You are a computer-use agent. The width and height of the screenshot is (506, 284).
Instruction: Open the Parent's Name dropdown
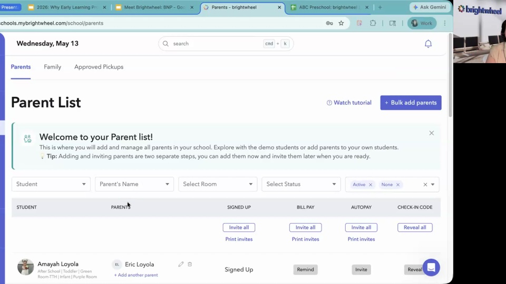pyautogui.click(x=134, y=184)
